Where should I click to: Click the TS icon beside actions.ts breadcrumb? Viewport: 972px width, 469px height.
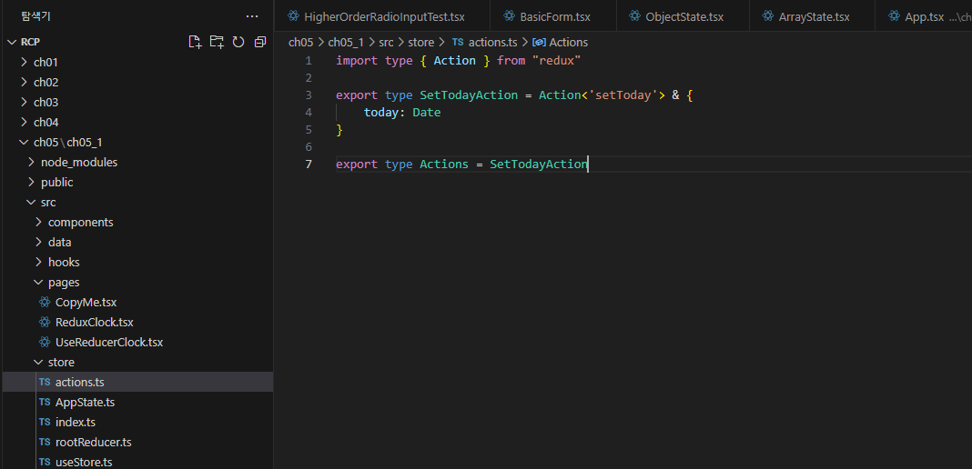tap(458, 42)
